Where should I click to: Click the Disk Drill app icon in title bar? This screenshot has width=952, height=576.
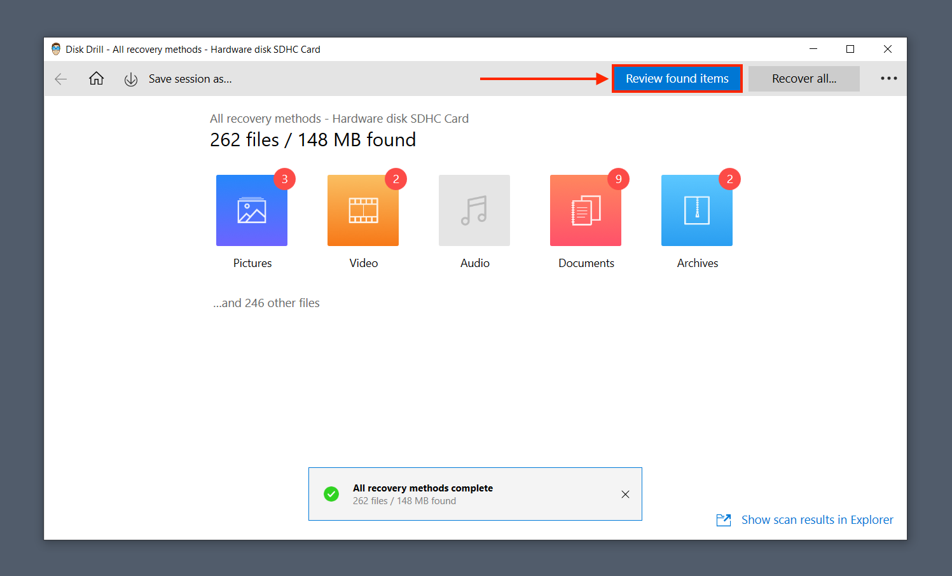coord(56,49)
